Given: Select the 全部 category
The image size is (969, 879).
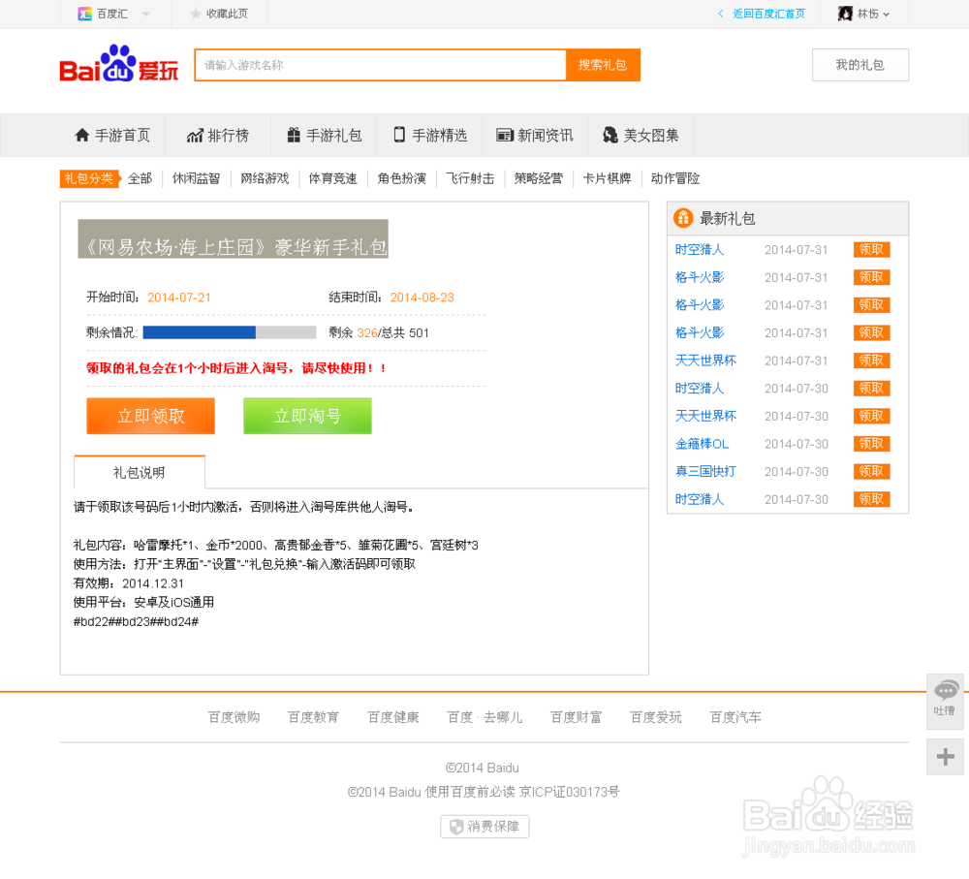Looking at the screenshot, I should (140, 178).
